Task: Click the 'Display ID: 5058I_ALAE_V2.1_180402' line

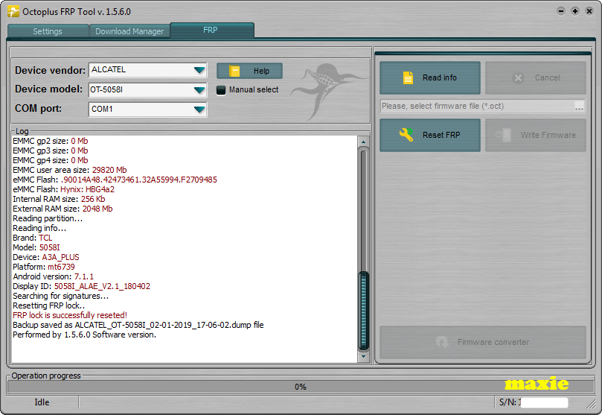Action: coord(81,286)
